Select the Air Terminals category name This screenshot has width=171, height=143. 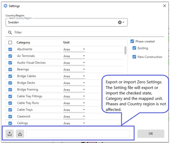click(26, 56)
